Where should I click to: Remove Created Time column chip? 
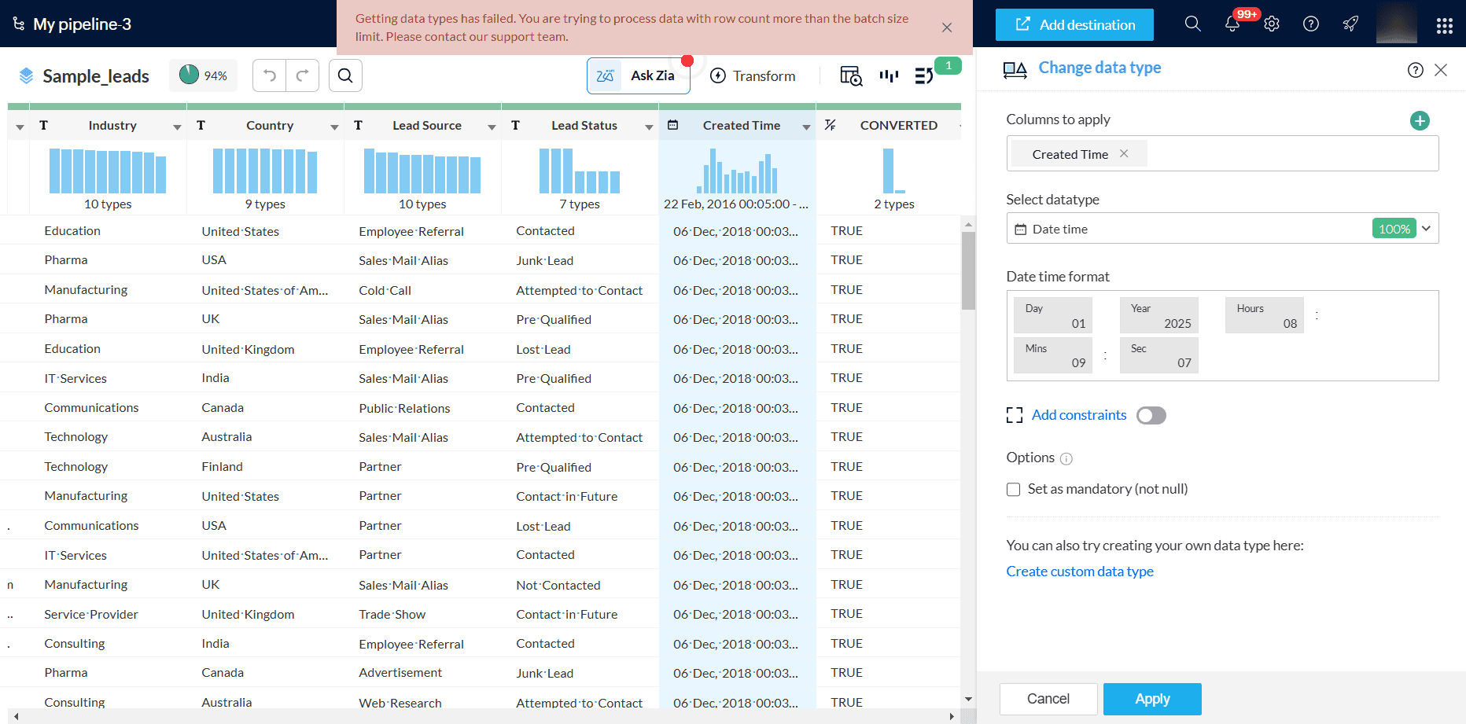point(1124,153)
